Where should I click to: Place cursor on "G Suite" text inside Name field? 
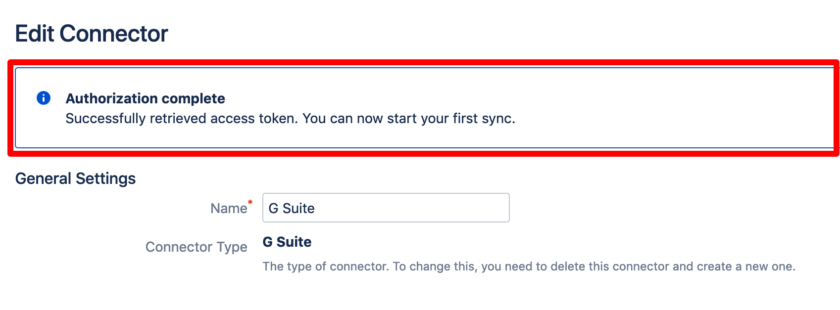click(292, 208)
